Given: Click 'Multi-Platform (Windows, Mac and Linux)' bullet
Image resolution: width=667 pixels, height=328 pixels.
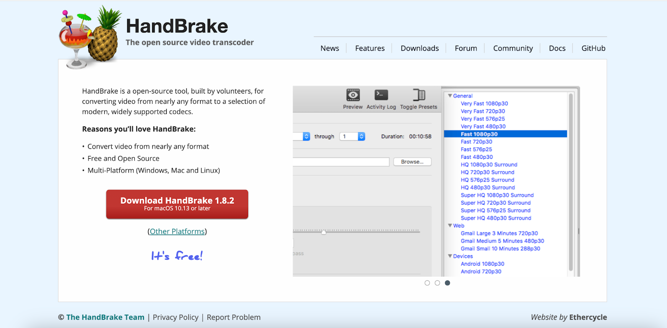Looking at the screenshot, I should click(x=154, y=170).
